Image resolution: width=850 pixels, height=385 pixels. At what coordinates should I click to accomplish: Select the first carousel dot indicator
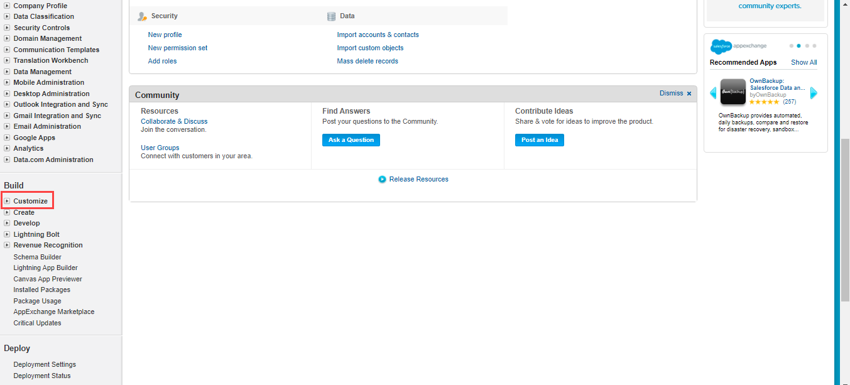791,46
